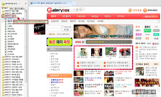
Task: Select 포인트샵 in the red navigation bar
Action: (121, 16)
